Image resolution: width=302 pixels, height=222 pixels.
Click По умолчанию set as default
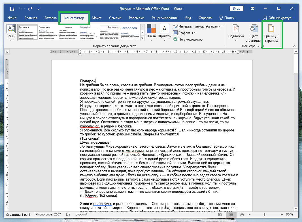[x=188, y=39]
